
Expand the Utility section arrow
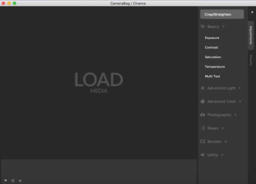click(x=223, y=155)
